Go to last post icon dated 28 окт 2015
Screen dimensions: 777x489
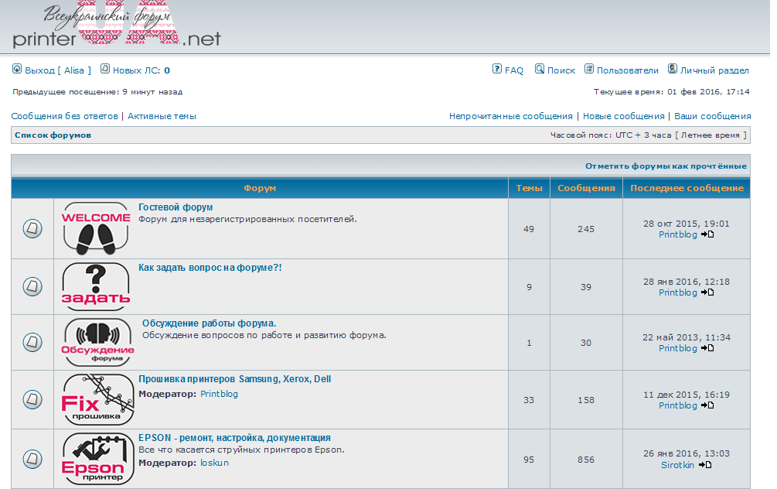point(707,234)
